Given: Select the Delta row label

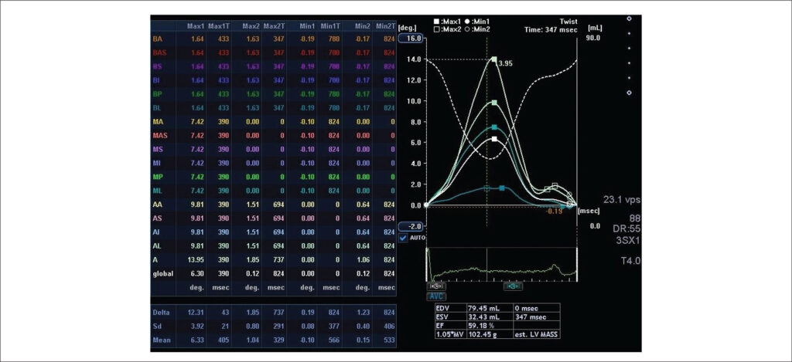Looking at the screenshot, I should click(161, 313).
